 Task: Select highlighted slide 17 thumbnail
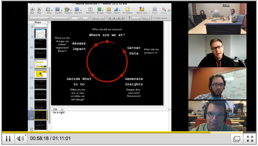click(x=40, y=115)
